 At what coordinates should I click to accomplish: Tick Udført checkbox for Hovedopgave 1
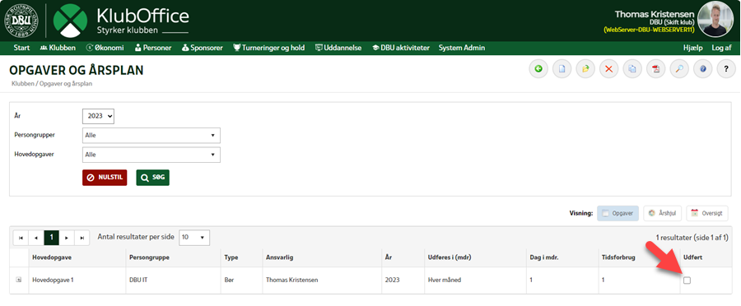687,280
